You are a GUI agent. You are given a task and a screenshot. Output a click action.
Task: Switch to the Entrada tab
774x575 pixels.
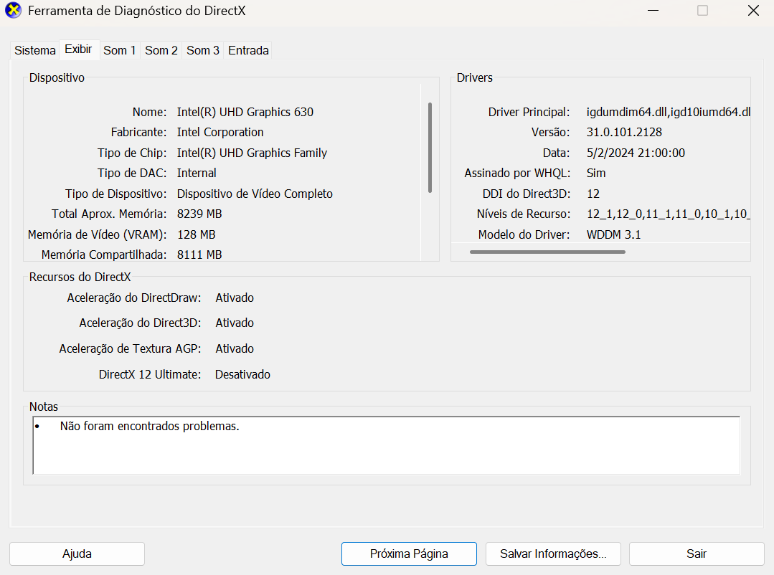(x=248, y=50)
